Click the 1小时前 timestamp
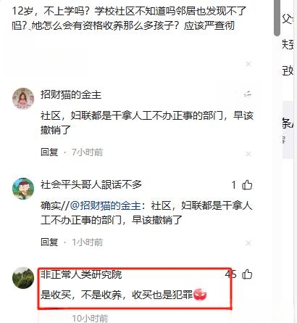The width and height of the screenshot is (297, 323). (88, 242)
